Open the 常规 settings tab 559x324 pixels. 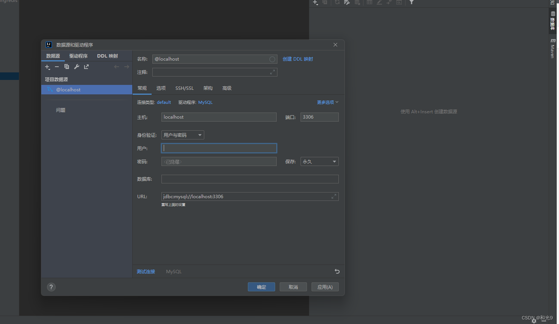[142, 88]
